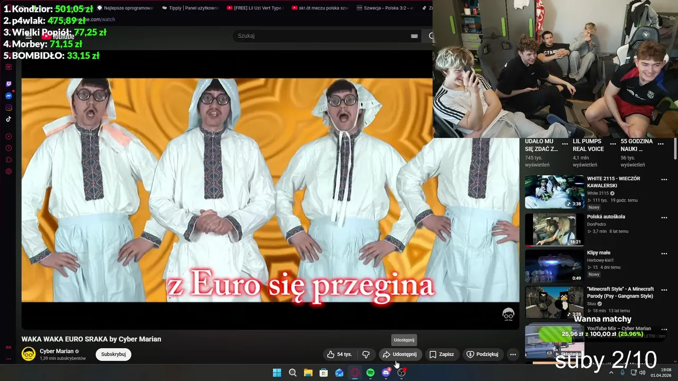The height and width of the screenshot is (381, 678).
Task: Open Spotify from the taskbar
Action: 370,373
